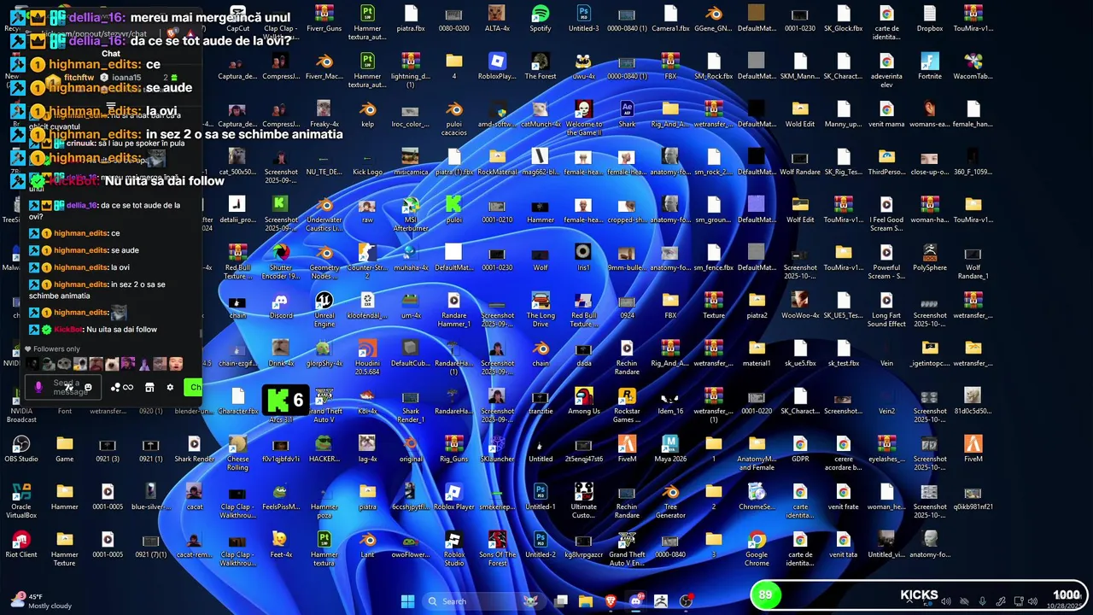The image size is (1093, 615).
Task: Select the Among Us desktop icon
Action: coord(583,401)
